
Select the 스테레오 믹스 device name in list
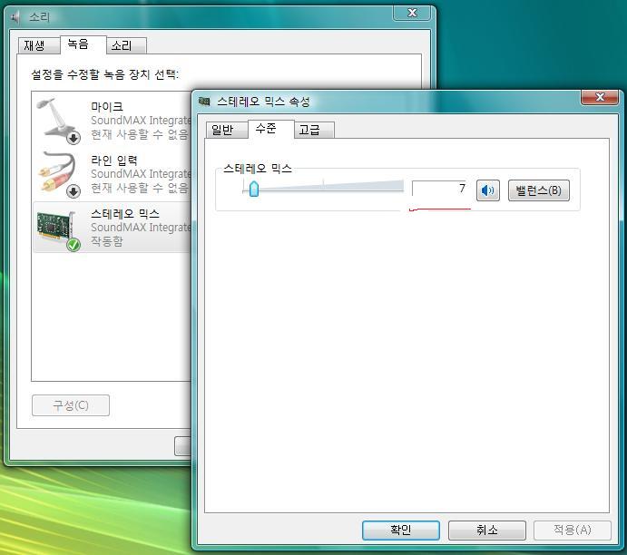tap(124, 214)
